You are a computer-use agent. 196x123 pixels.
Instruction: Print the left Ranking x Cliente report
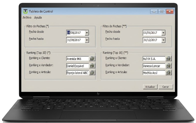tap(92, 59)
